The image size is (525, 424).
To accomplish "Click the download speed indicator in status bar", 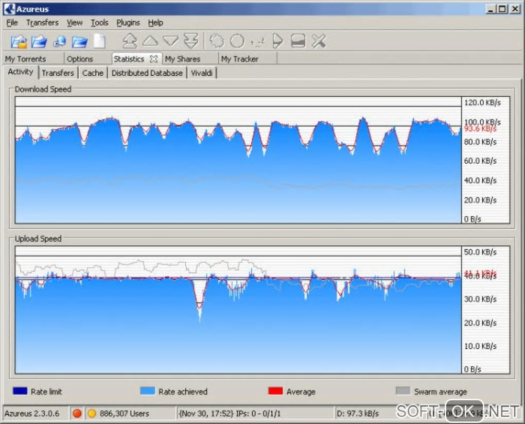I will coord(357,413).
